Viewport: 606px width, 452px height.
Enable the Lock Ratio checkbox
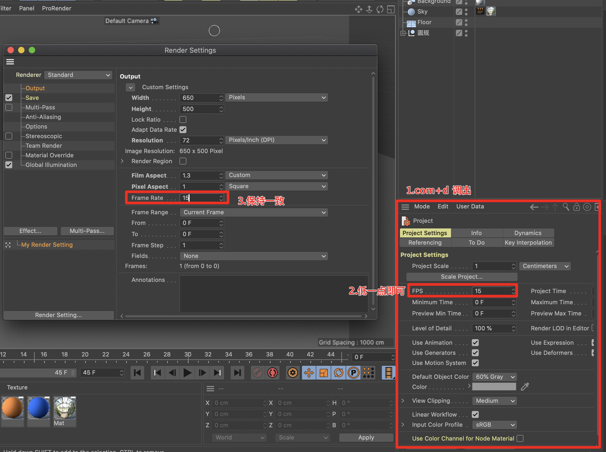(x=183, y=120)
